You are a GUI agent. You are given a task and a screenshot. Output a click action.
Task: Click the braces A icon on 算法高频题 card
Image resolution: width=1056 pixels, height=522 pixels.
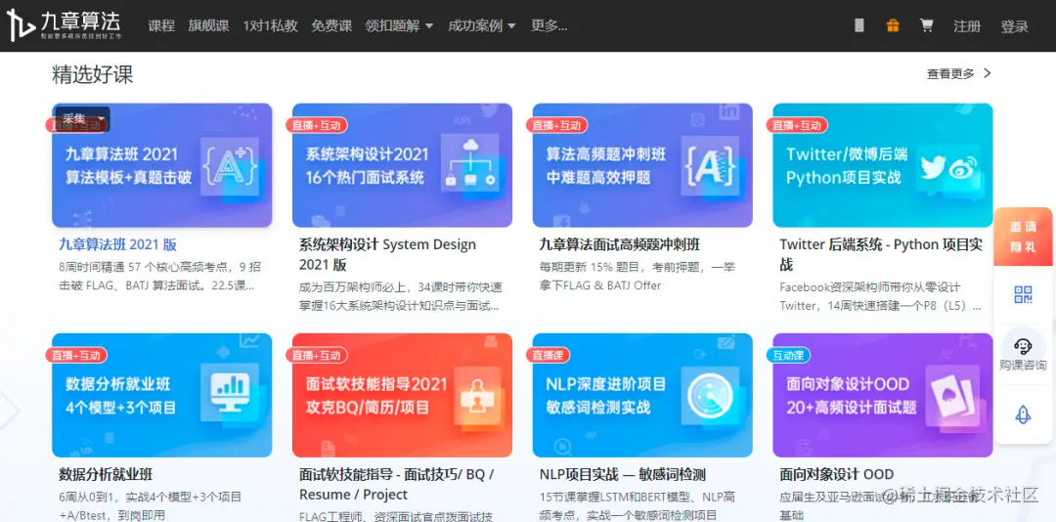[x=711, y=165]
